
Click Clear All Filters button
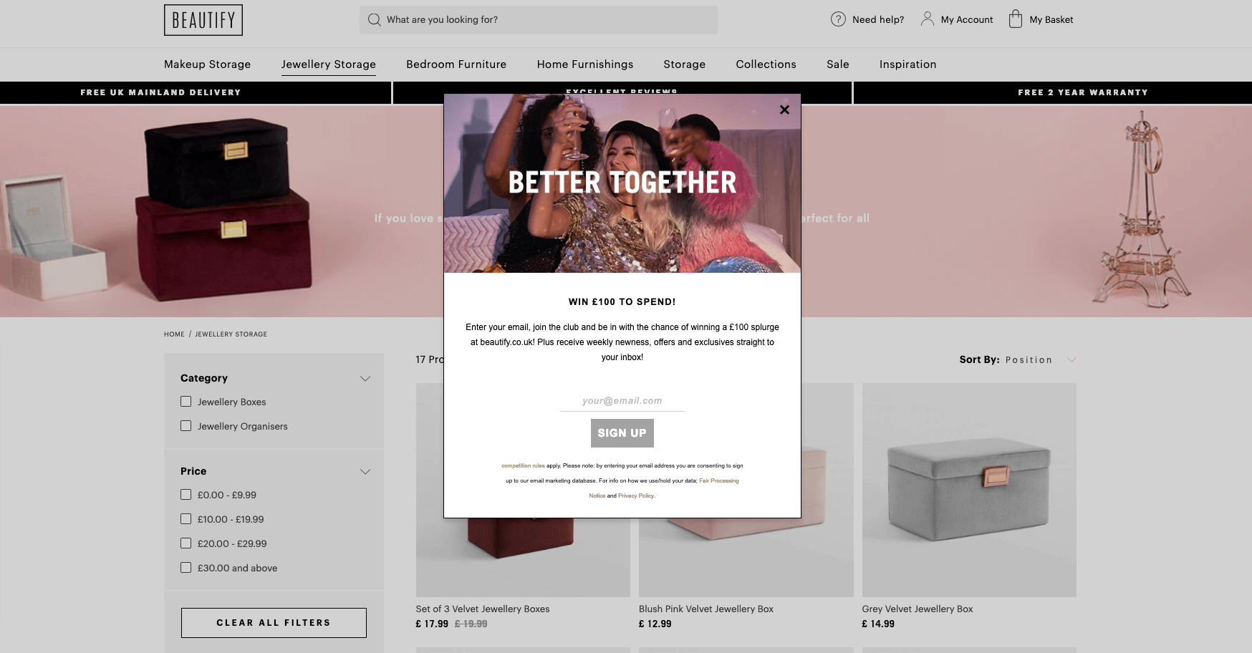[274, 623]
